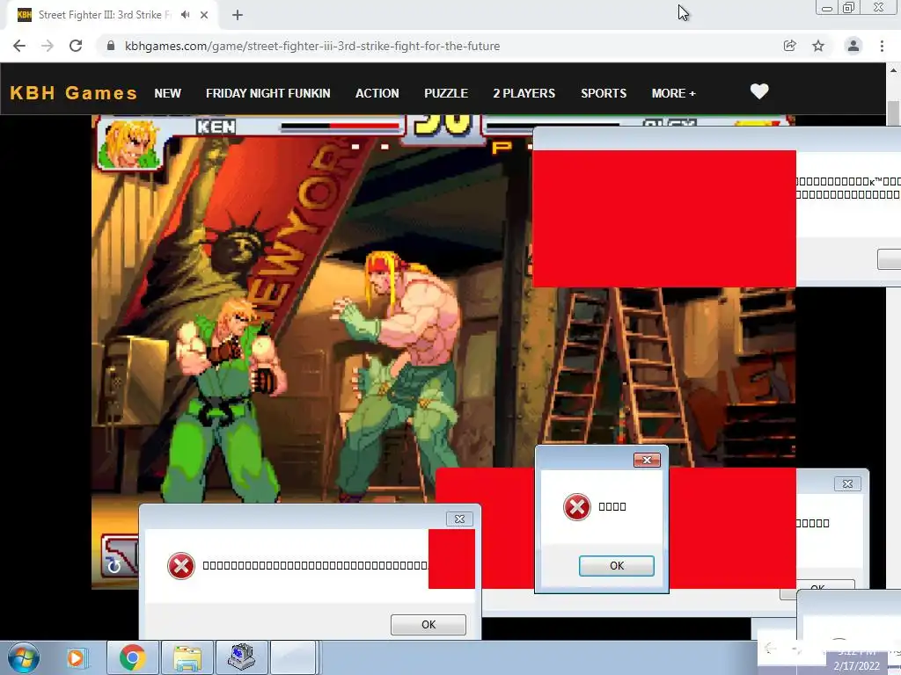This screenshot has width=901, height=675.
Task: Open Windows Explorer folder icon
Action: tap(187, 657)
